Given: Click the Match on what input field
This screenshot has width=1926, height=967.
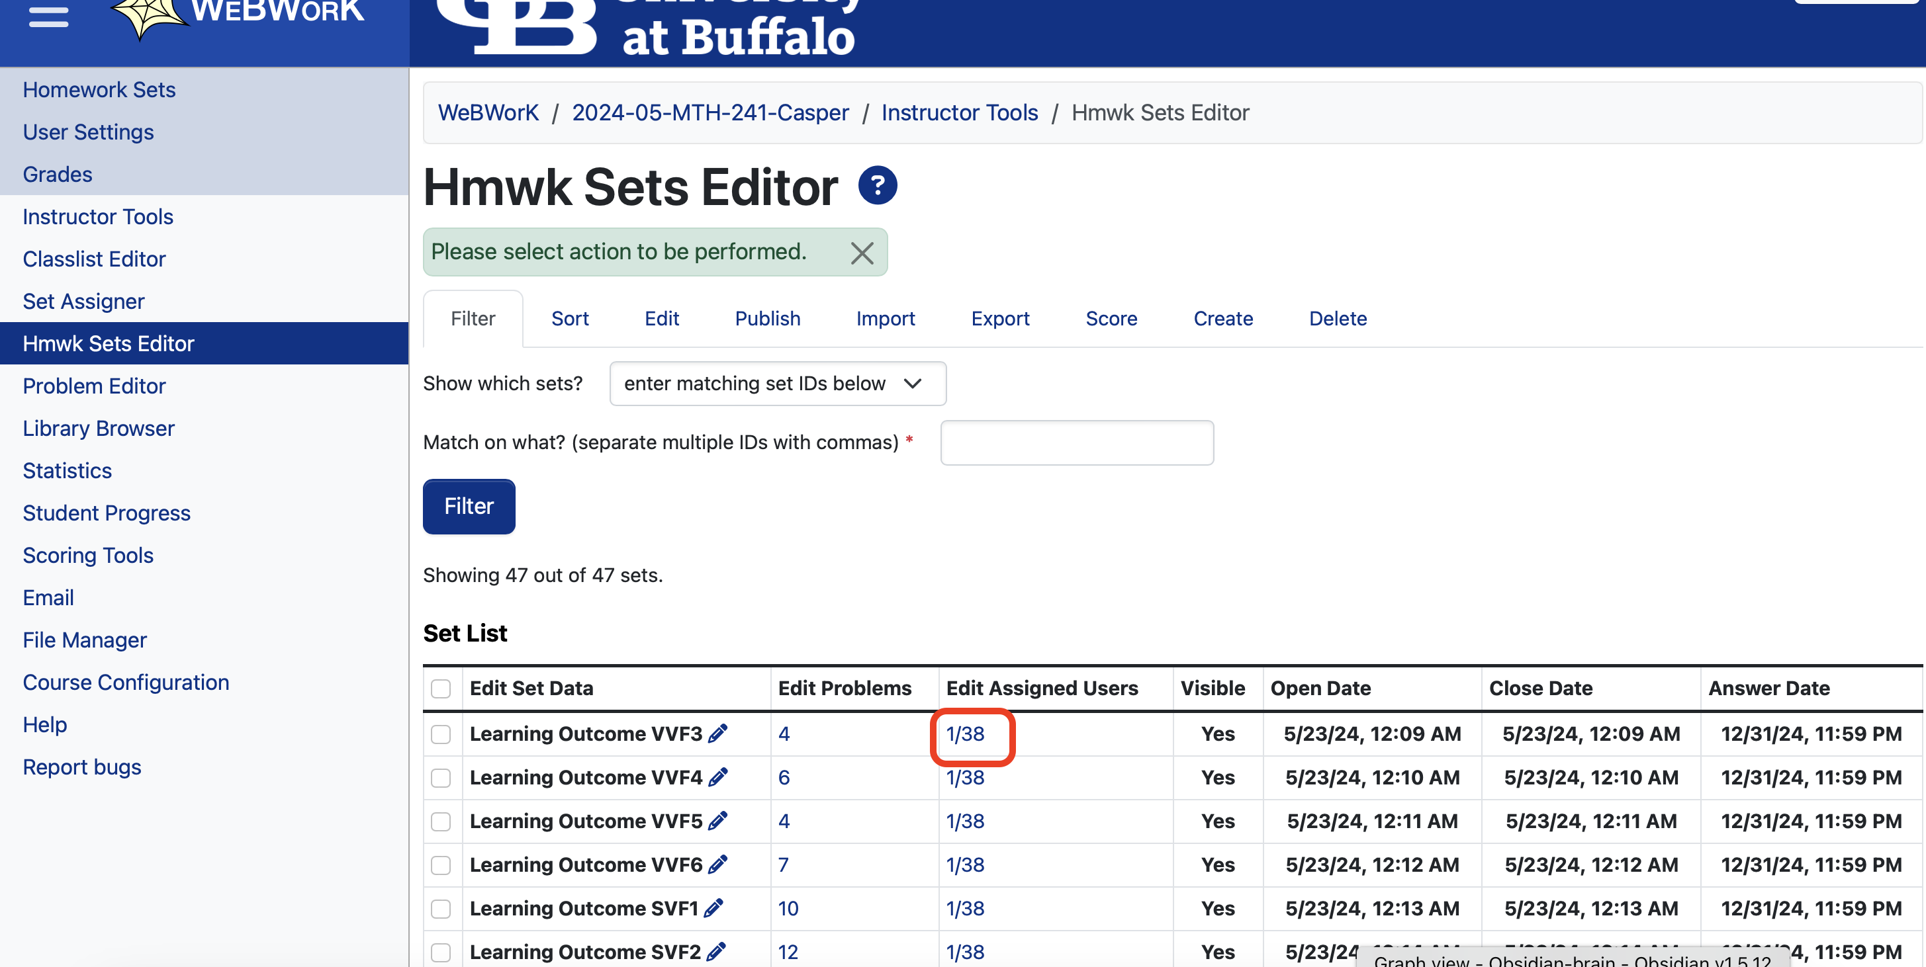Looking at the screenshot, I should (1077, 442).
